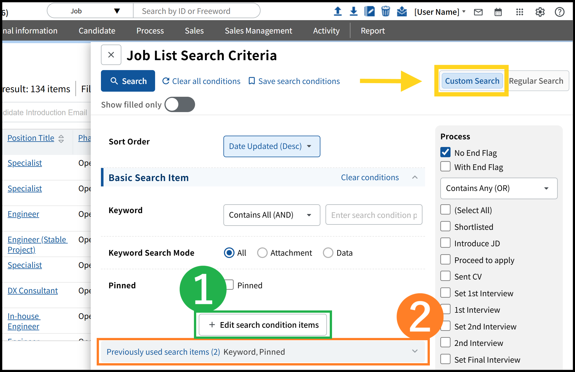Open the settings gear icon
The height and width of the screenshot is (372, 575).
[x=540, y=12]
